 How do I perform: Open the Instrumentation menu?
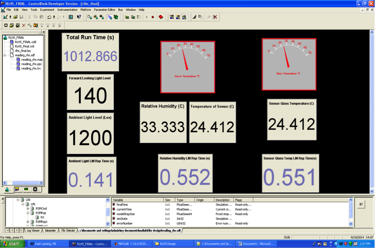(67, 10)
